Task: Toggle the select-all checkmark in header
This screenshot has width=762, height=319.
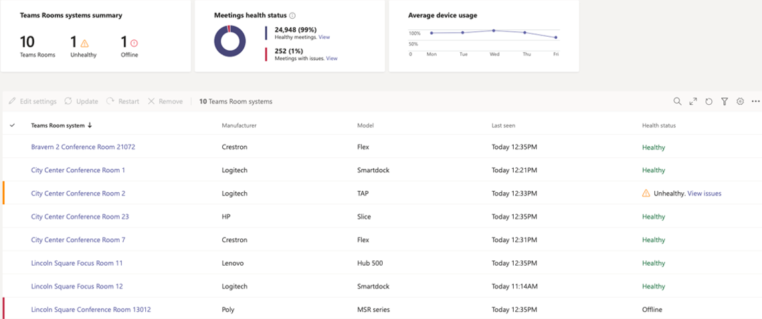Action: coord(13,125)
